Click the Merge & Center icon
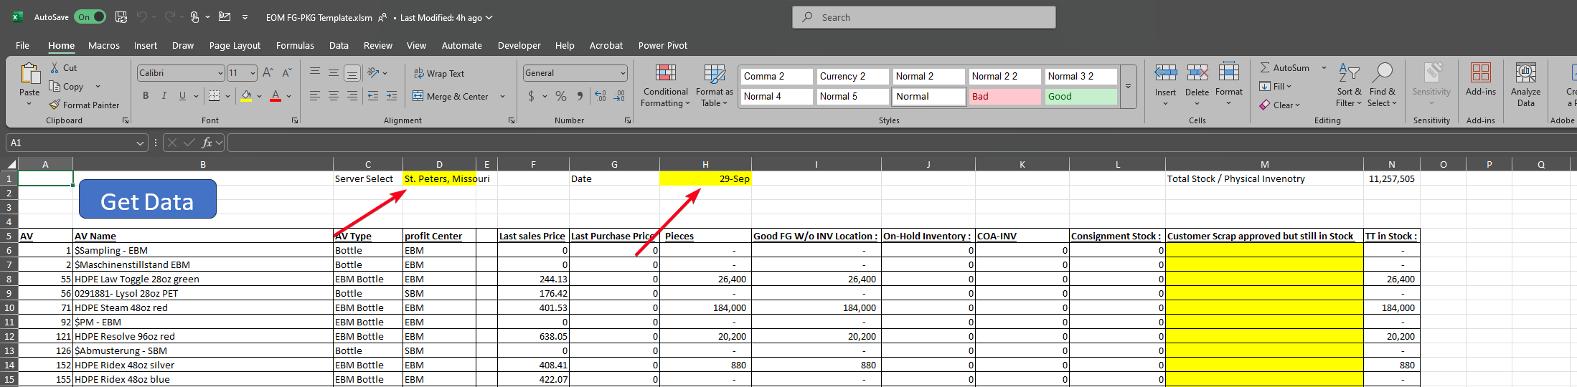The height and width of the screenshot is (387, 1577). pyautogui.click(x=418, y=96)
